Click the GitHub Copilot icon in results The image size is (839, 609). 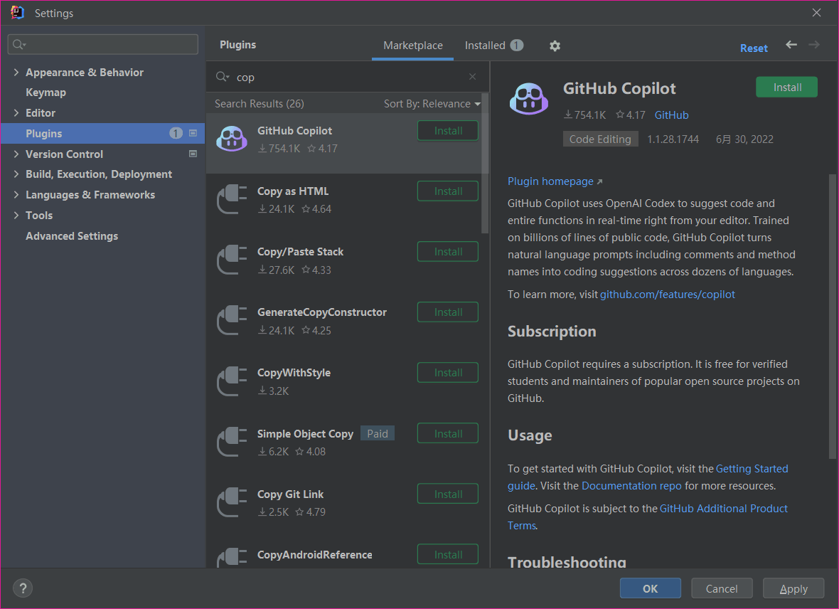point(232,139)
